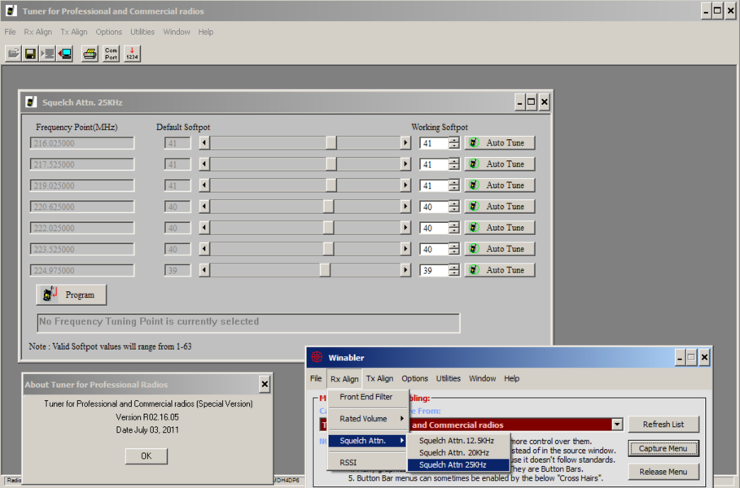
Task: Click the 220.625000 working softpot value field
Action: click(x=433, y=207)
